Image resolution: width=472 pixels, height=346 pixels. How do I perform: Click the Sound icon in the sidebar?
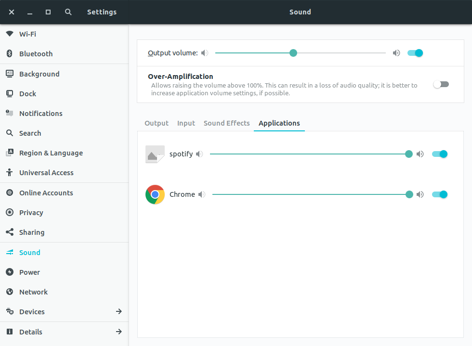pyautogui.click(x=10, y=253)
